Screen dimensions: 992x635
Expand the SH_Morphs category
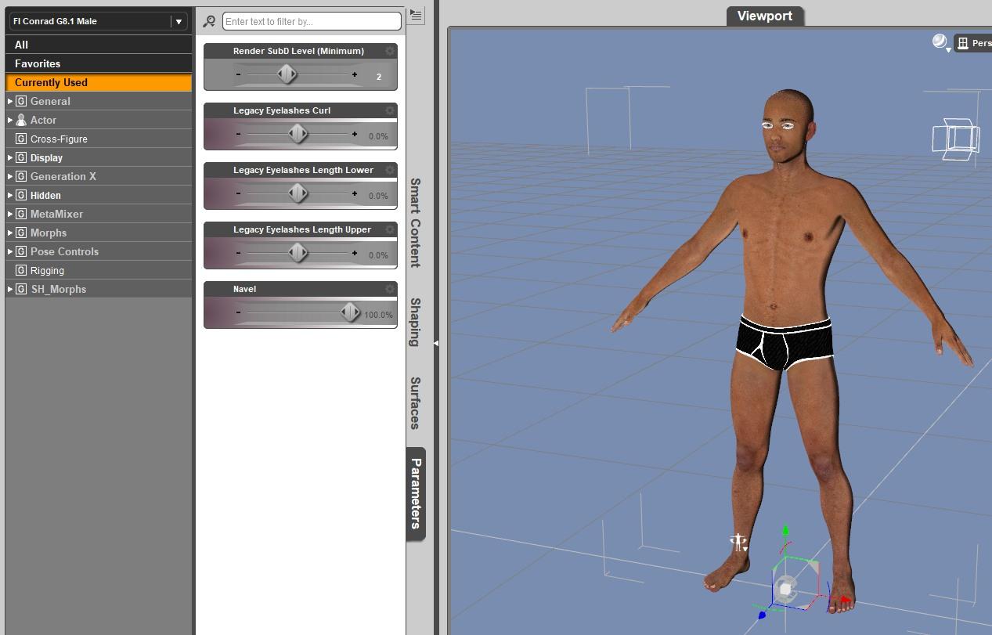[x=10, y=289]
